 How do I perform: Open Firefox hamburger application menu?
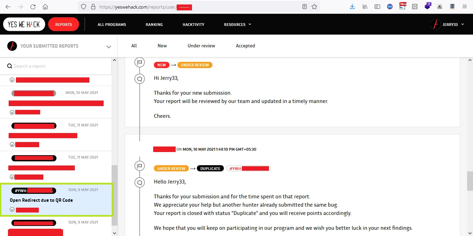[465, 7]
